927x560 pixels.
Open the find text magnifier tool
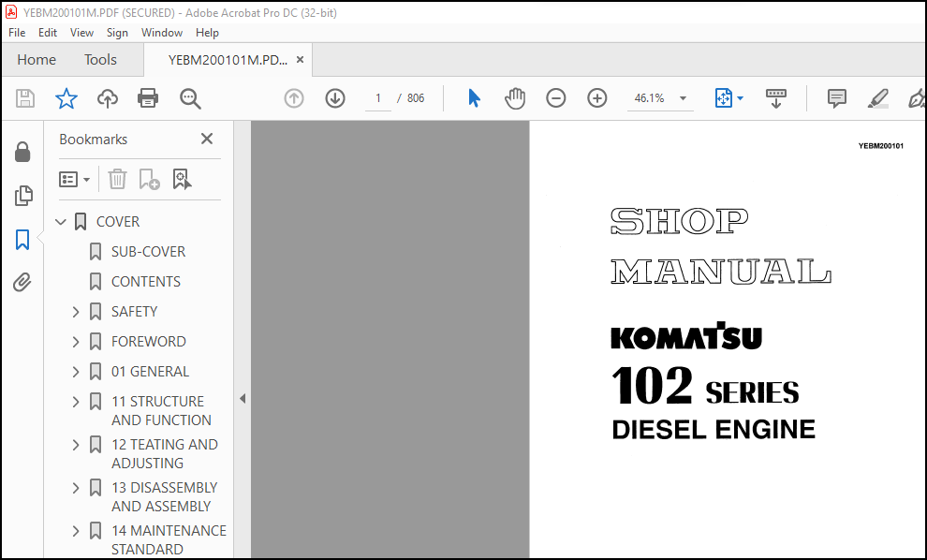[x=190, y=98]
